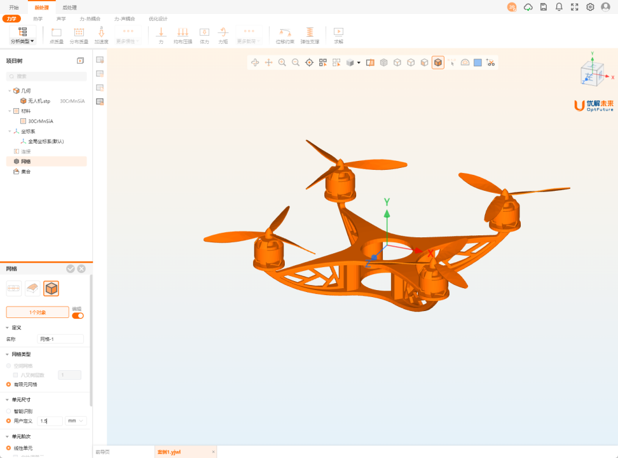Select 用户定义 radio button
Viewport: 618px width, 458px height.
(x=8, y=421)
